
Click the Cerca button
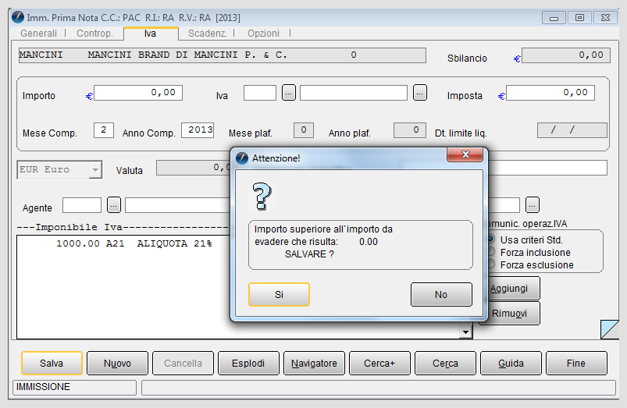(445, 364)
